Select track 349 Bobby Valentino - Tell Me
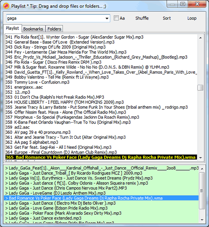The height and width of the screenshot is (227, 209). (101, 77)
